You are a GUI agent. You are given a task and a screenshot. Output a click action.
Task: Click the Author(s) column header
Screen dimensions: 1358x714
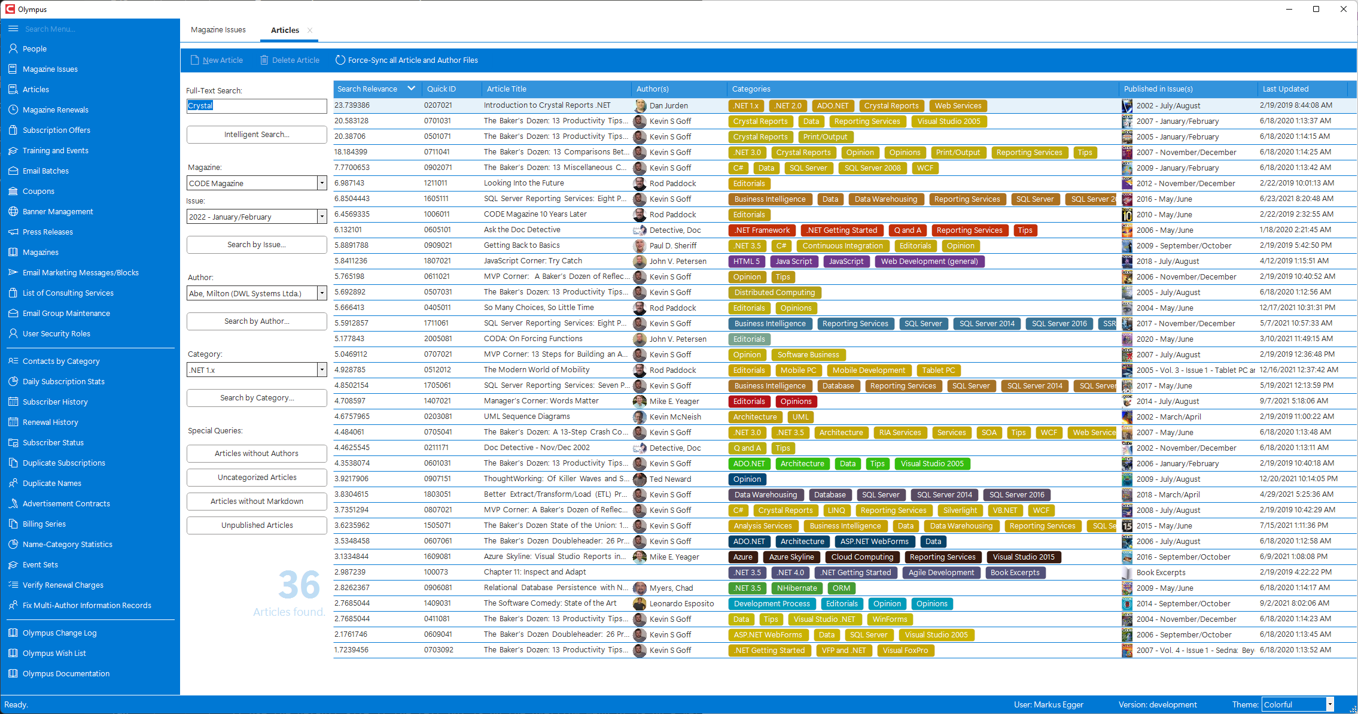tap(679, 89)
